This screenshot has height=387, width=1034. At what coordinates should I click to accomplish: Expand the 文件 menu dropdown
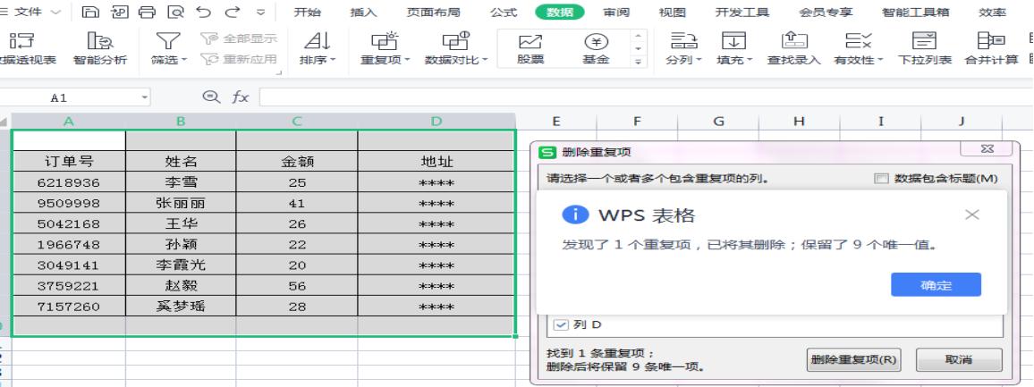click(56, 12)
